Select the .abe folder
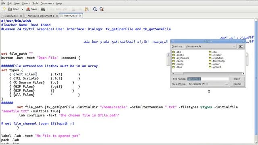The height and width of the screenshot is (145, 258). (x=177, y=52)
